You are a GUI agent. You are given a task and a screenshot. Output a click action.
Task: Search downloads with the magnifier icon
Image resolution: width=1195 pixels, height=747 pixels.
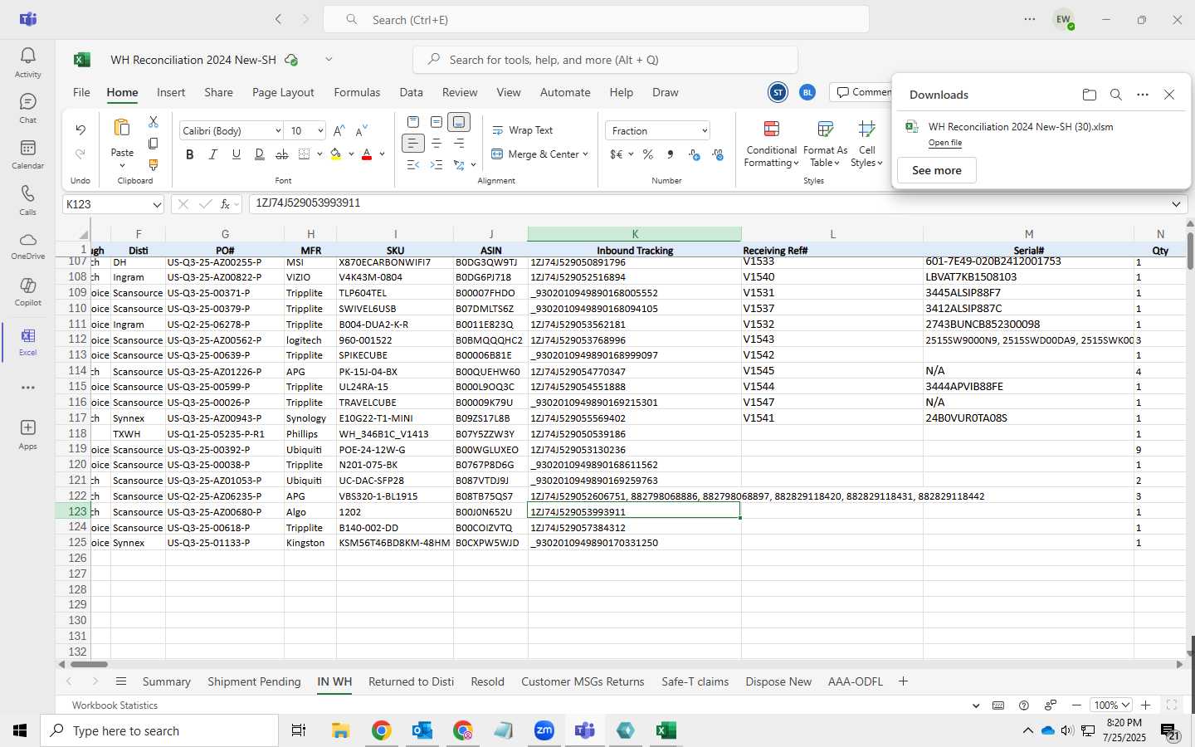[x=1116, y=95]
